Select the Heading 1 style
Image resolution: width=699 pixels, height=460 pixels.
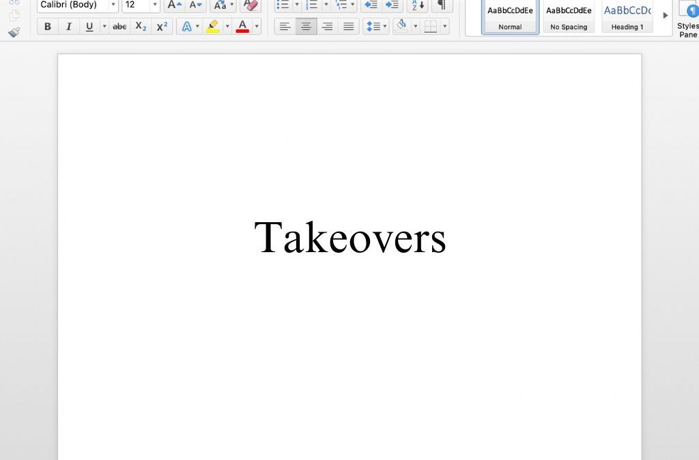[x=627, y=16]
